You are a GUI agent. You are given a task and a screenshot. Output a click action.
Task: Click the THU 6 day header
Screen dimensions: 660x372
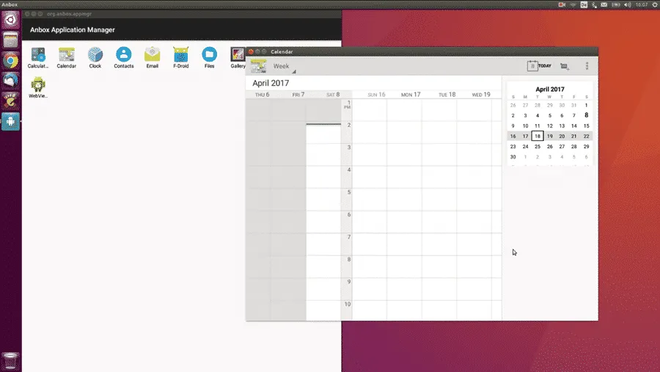(263, 95)
